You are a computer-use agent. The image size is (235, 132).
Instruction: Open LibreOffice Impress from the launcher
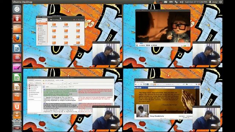17,87
